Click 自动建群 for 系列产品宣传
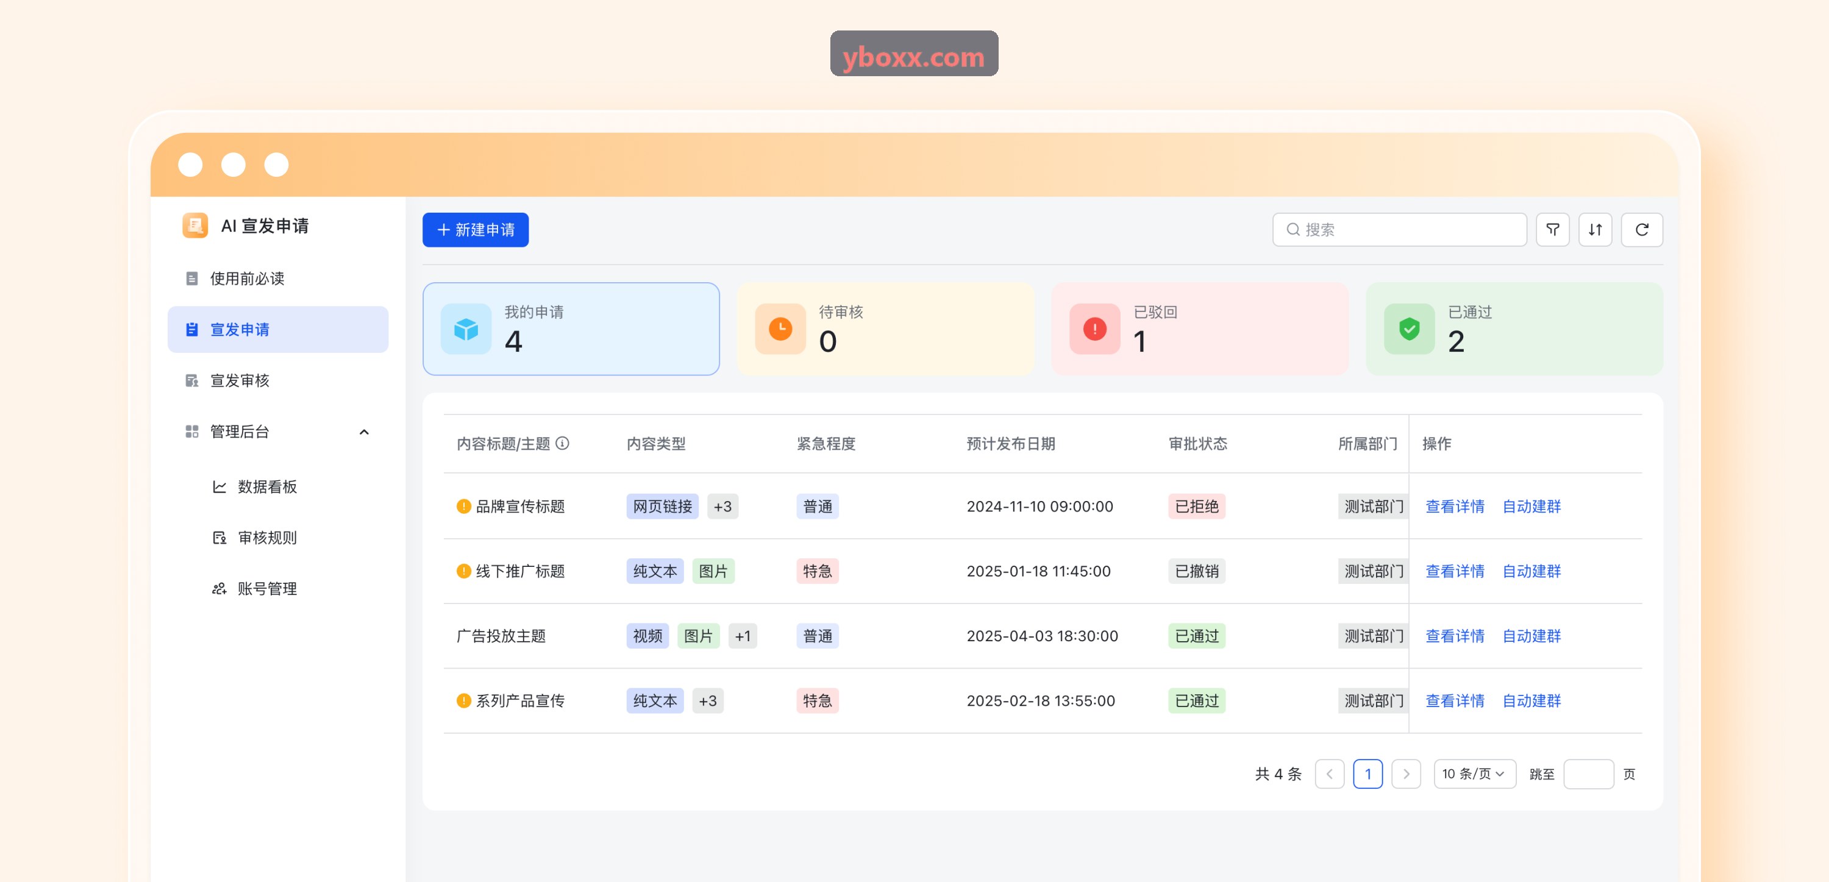 pos(1531,700)
